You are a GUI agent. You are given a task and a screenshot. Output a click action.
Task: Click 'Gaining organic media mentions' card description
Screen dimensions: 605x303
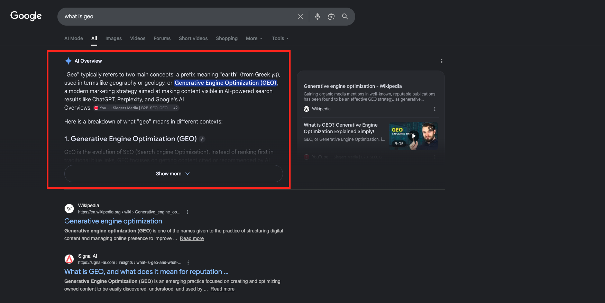[369, 97]
